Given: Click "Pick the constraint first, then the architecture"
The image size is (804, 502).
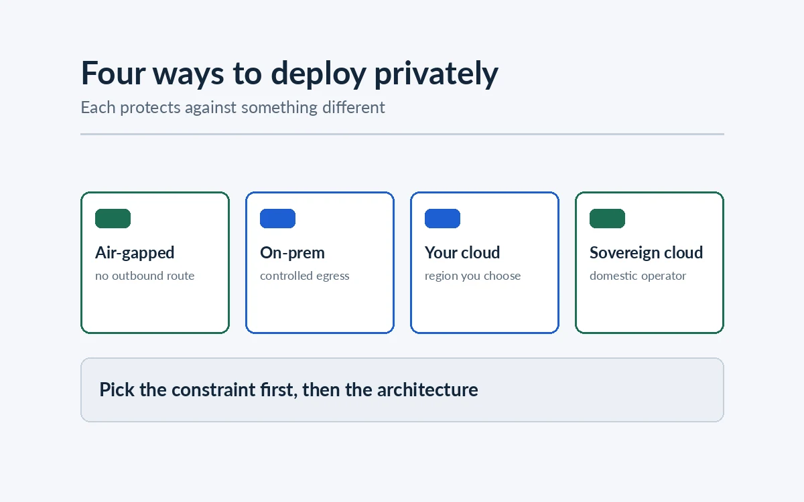Looking at the screenshot, I should tap(289, 390).
